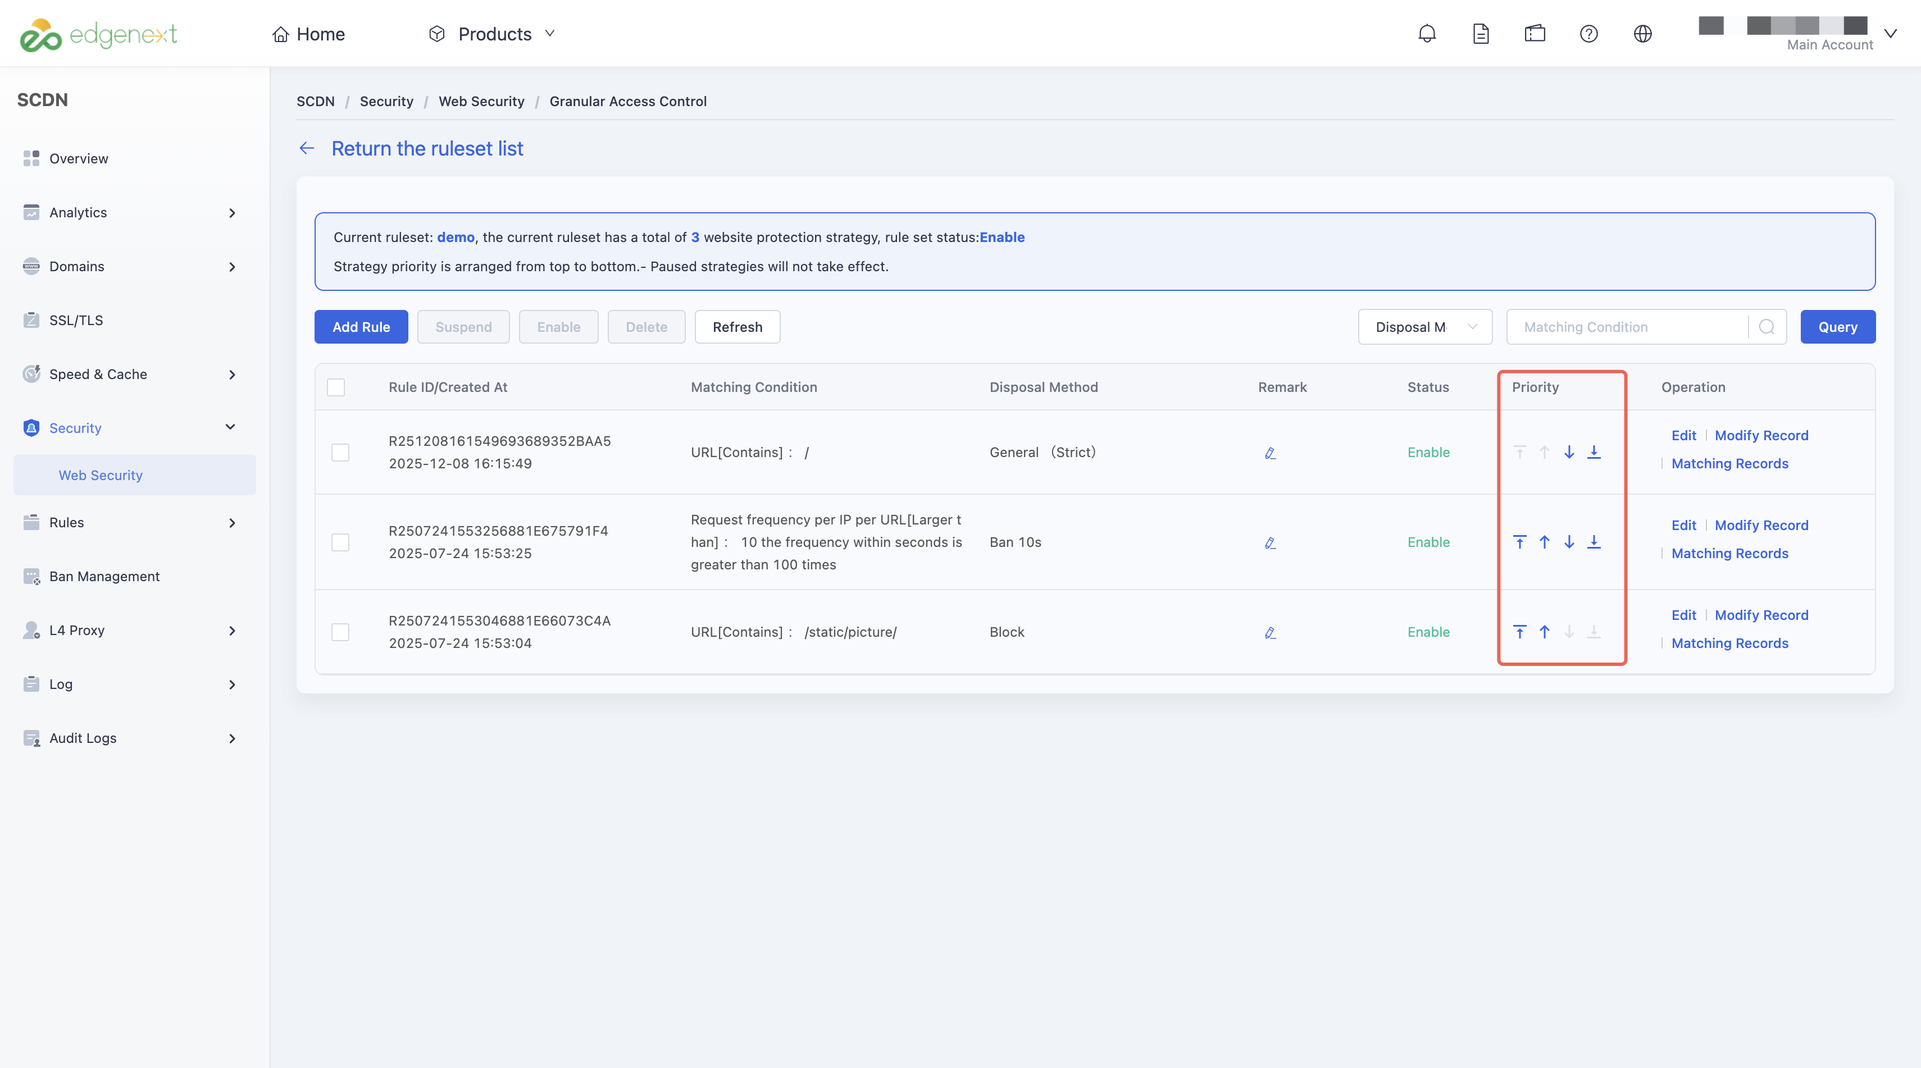Edit remark for rule R2507241553046881E66073C4A
Viewport: 1921px width, 1068px height.
click(x=1270, y=632)
